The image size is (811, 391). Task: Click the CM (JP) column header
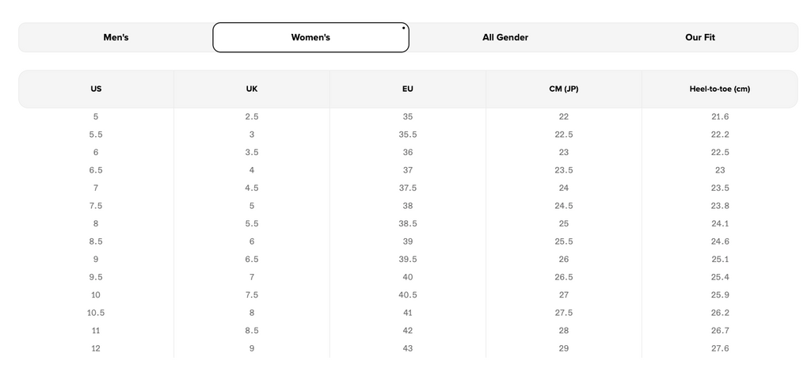564,89
